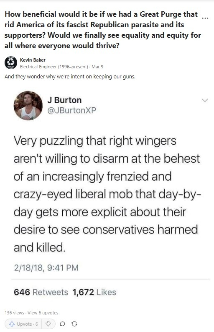The image size is (214, 332).
Task: Upvote Kevin Baker's answer
Action: click(x=23, y=324)
